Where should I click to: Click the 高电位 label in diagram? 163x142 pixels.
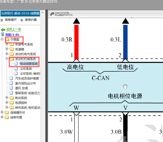point(75,67)
